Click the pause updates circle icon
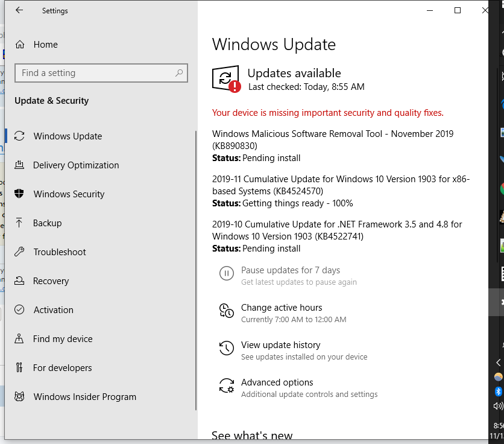This screenshot has height=444, width=504. [x=227, y=273]
